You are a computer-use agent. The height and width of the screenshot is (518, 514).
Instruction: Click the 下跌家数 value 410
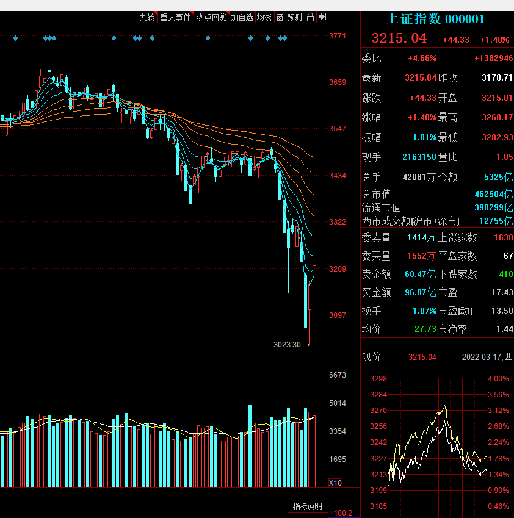click(x=506, y=274)
